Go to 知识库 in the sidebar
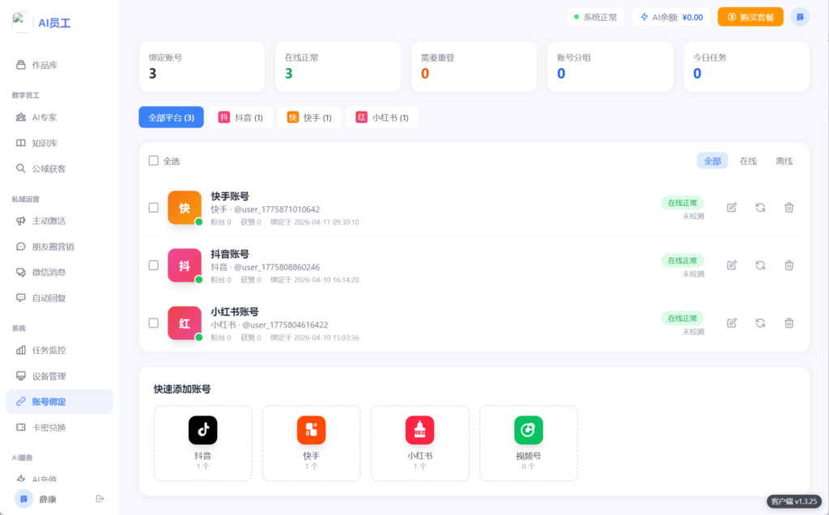 click(x=45, y=143)
